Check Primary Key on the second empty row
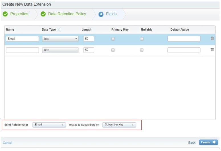Viewport: 221px width, 151px height. click(113, 50)
